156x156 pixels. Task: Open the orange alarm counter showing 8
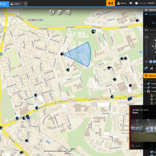[x=110, y=3]
